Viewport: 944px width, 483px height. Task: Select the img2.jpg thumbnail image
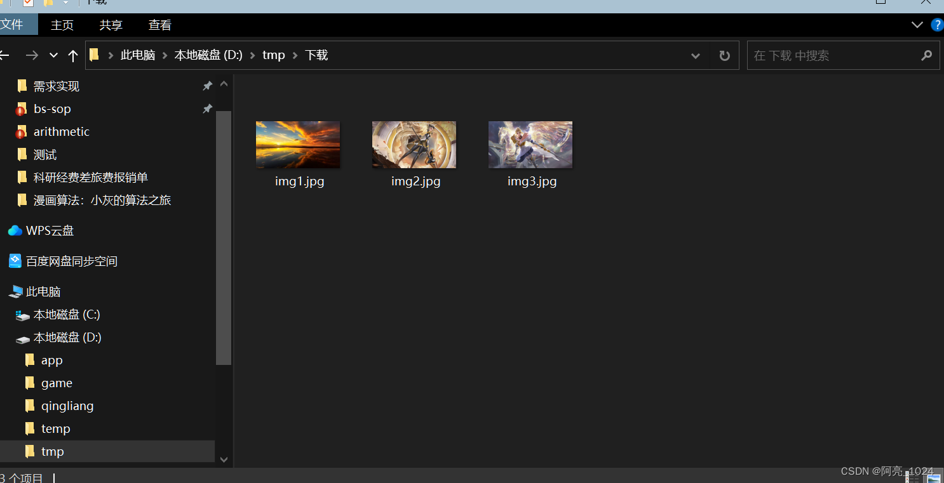[414, 145]
